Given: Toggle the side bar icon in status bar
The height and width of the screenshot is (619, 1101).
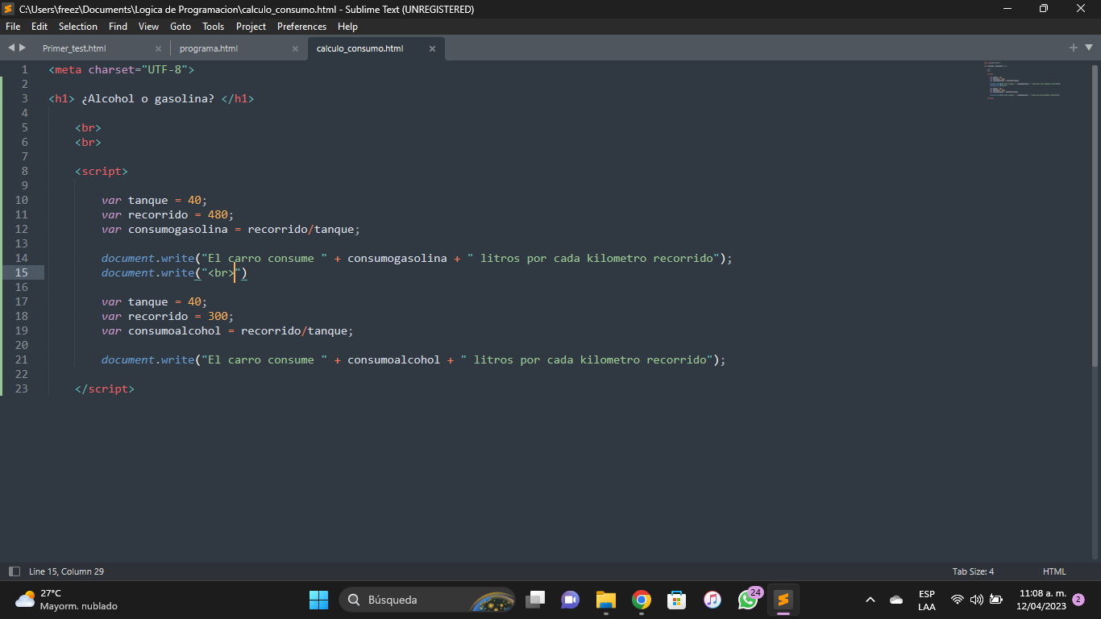Looking at the screenshot, I should (15, 571).
